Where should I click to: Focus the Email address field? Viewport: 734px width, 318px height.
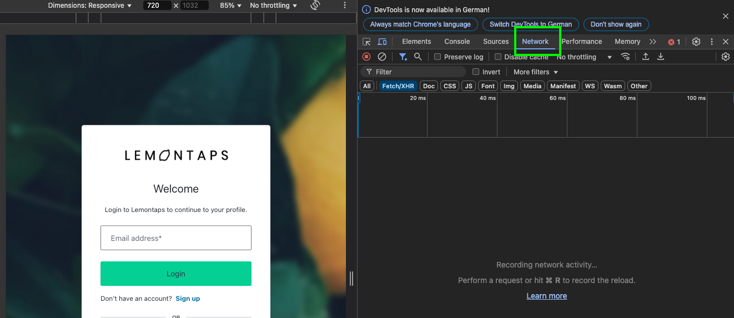[176, 238]
